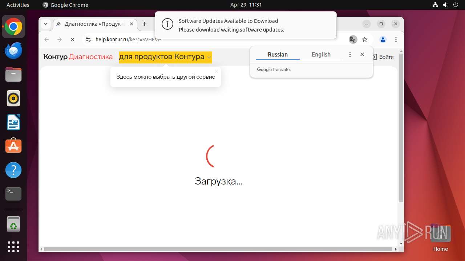Open the Trash icon in dock
The image size is (465, 261).
pos(13,224)
